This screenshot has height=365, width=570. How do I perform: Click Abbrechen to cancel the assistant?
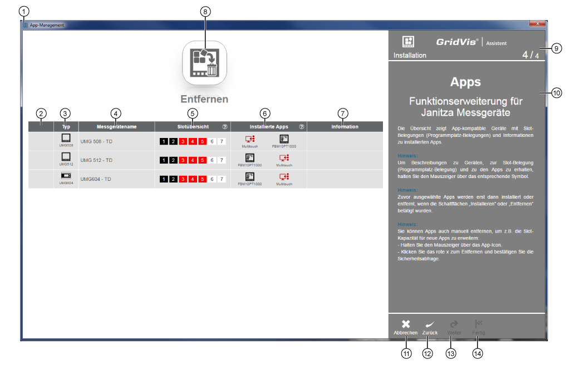(406, 327)
